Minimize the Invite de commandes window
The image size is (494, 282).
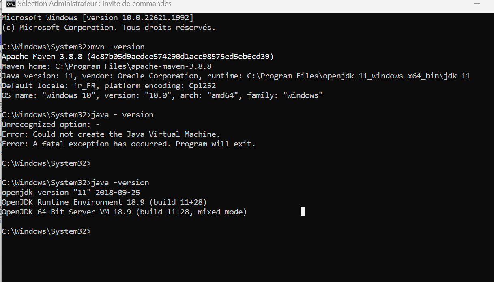[x=478, y=4]
